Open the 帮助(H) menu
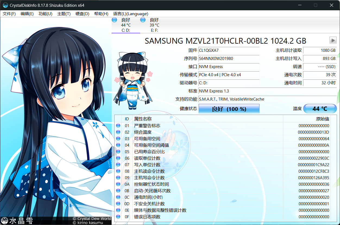 [101, 14]
